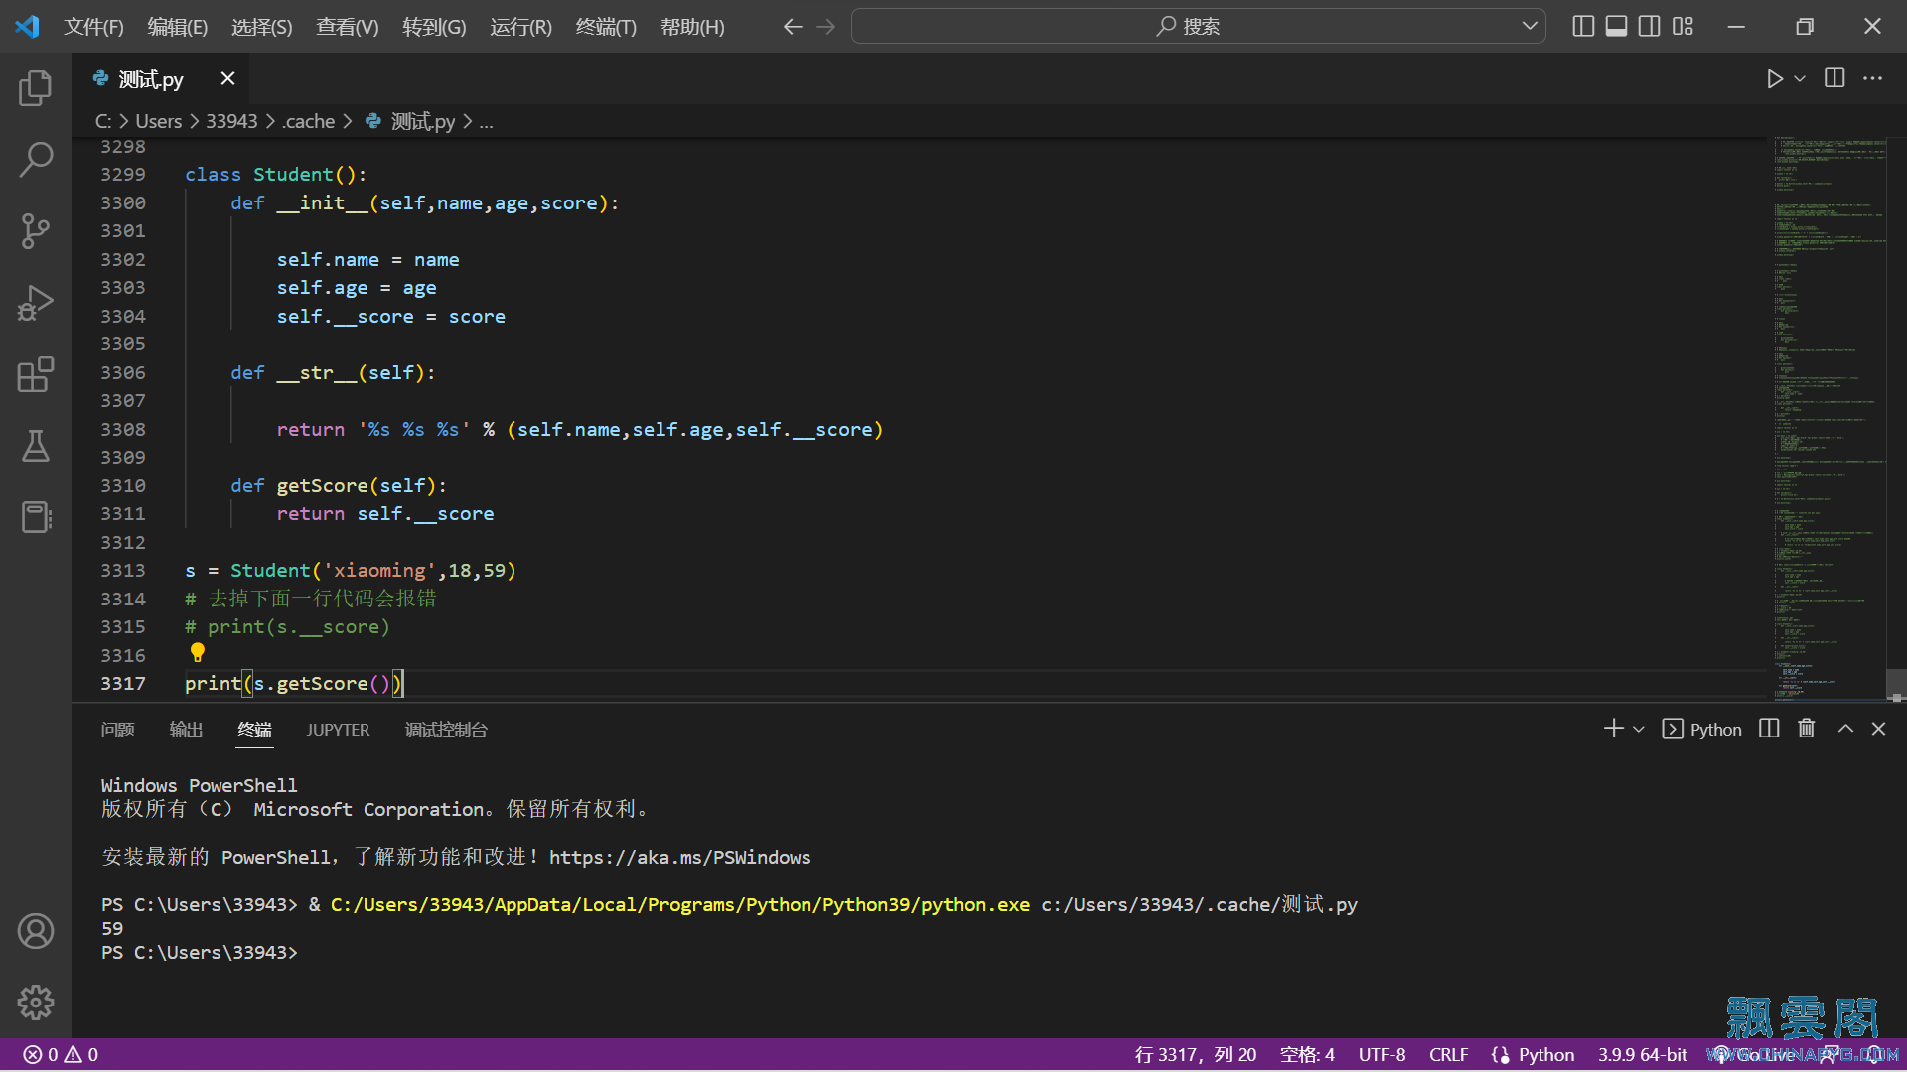Screen dimensions: 1907x1072
Task: Create a new terminal with plus icon
Action: coord(1613,729)
